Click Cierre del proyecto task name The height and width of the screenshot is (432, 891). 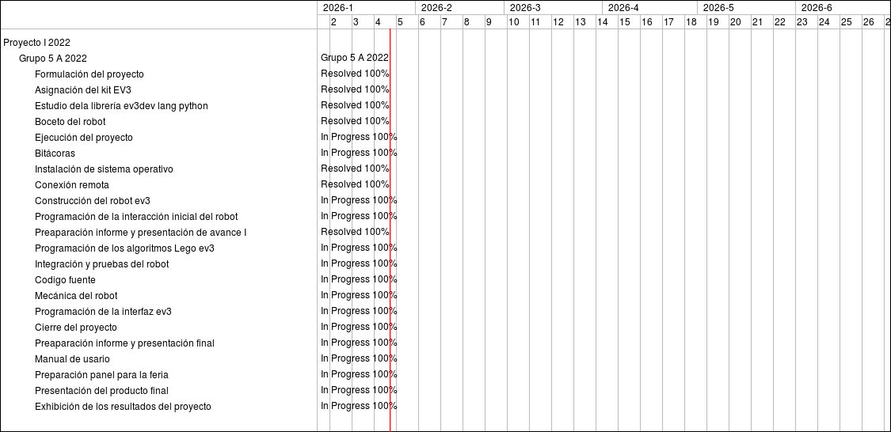[x=76, y=328]
